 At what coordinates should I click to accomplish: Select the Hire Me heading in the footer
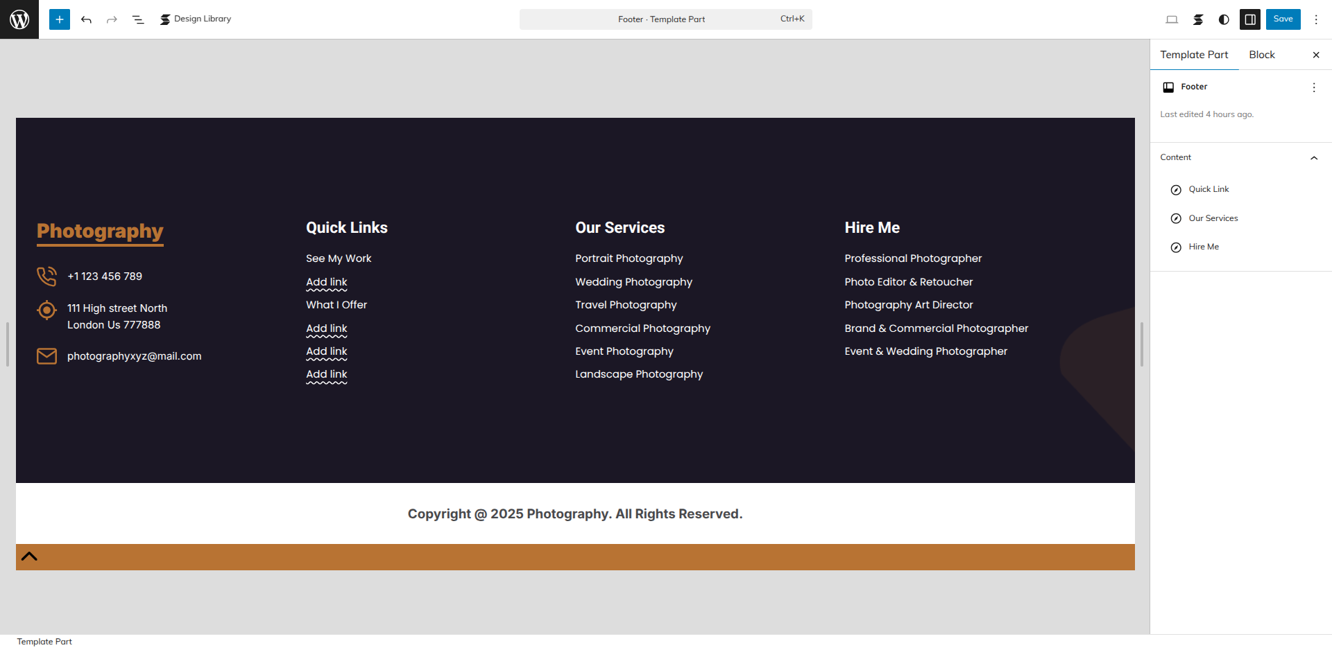click(x=872, y=228)
